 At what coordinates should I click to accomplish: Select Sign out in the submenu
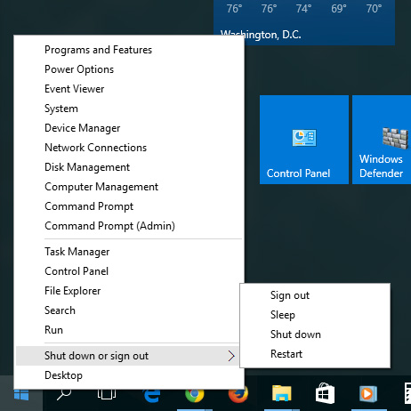coord(290,295)
